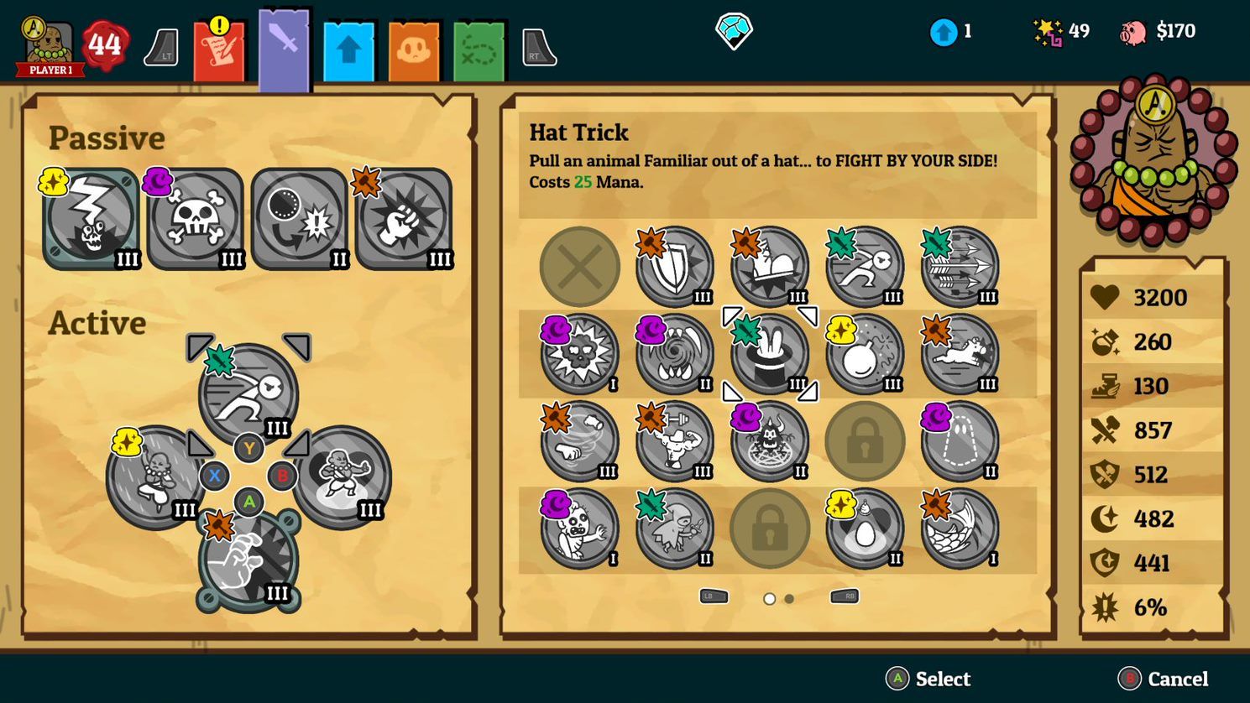The height and width of the screenshot is (703, 1250).
Task: Go to second skills page dot
Action: 789,599
